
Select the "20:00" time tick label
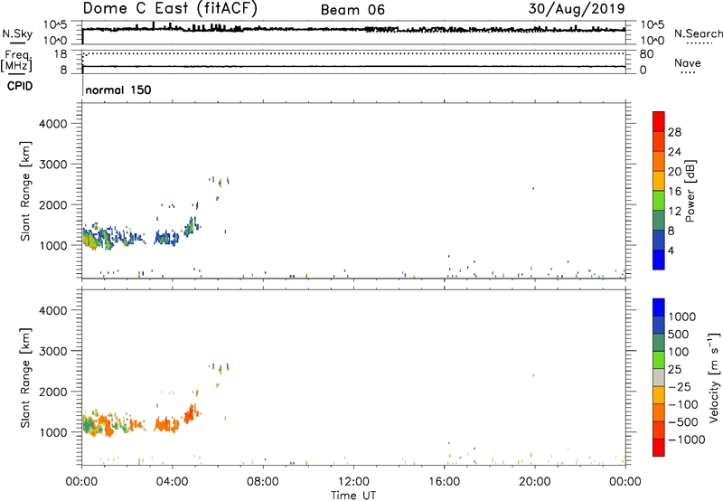(x=534, y=482)
